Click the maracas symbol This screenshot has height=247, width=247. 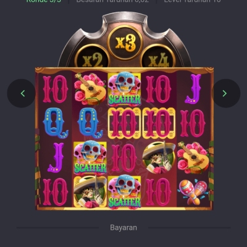click(193, 192)
